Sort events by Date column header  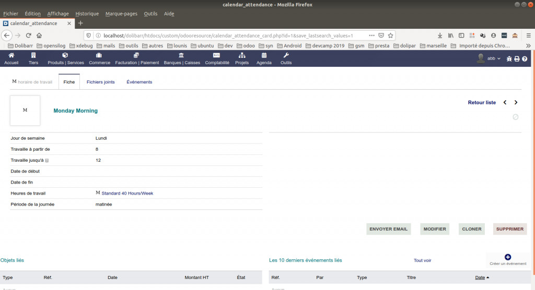click(480, 277)
